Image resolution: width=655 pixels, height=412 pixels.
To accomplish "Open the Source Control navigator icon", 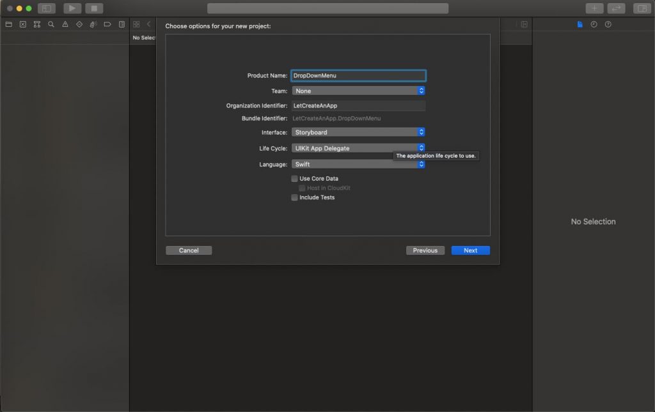I will 23,24.
